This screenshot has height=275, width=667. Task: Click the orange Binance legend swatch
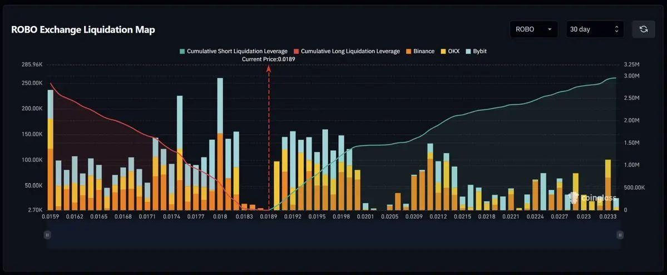point(408,51)
